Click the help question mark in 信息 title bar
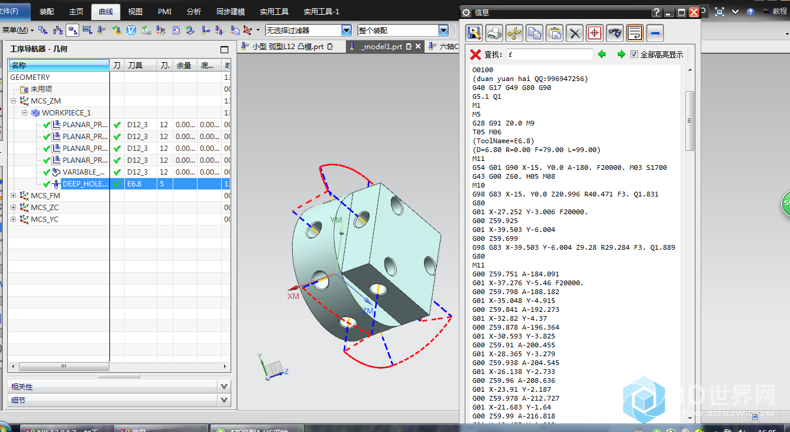 point(657,12)
